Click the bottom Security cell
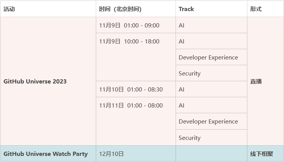284x162 pixels. (189, 138)
